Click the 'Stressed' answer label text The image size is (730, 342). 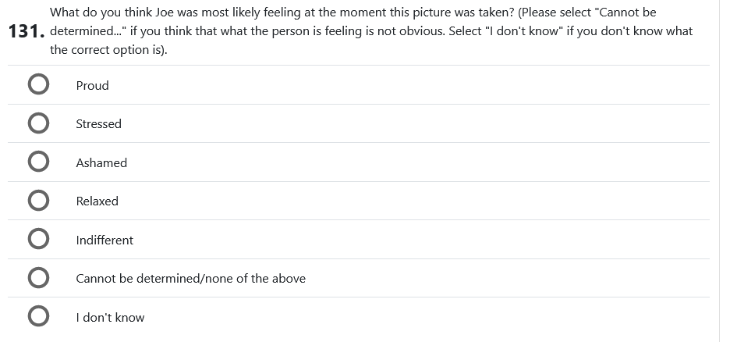click(98, 124)
